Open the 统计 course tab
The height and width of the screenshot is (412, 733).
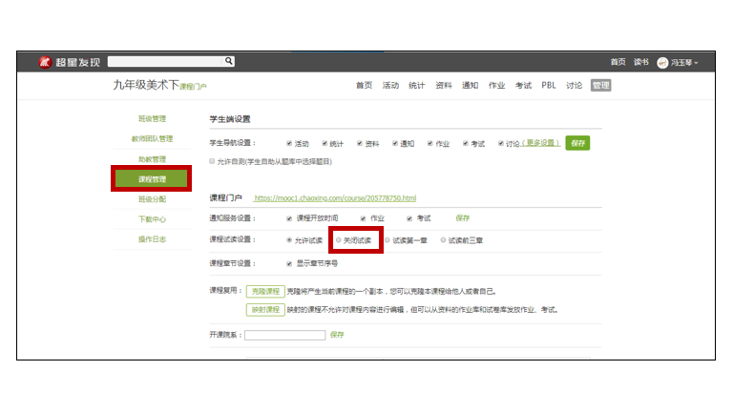(x=416, y=86)
